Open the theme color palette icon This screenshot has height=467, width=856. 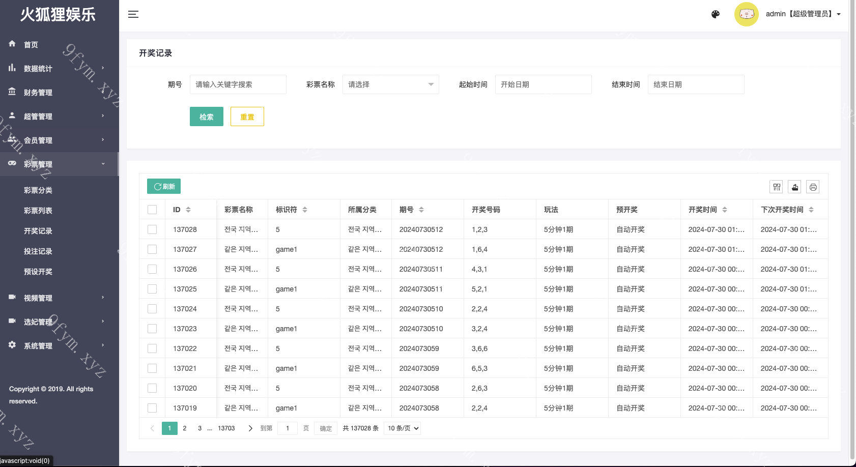click(716, 14)
